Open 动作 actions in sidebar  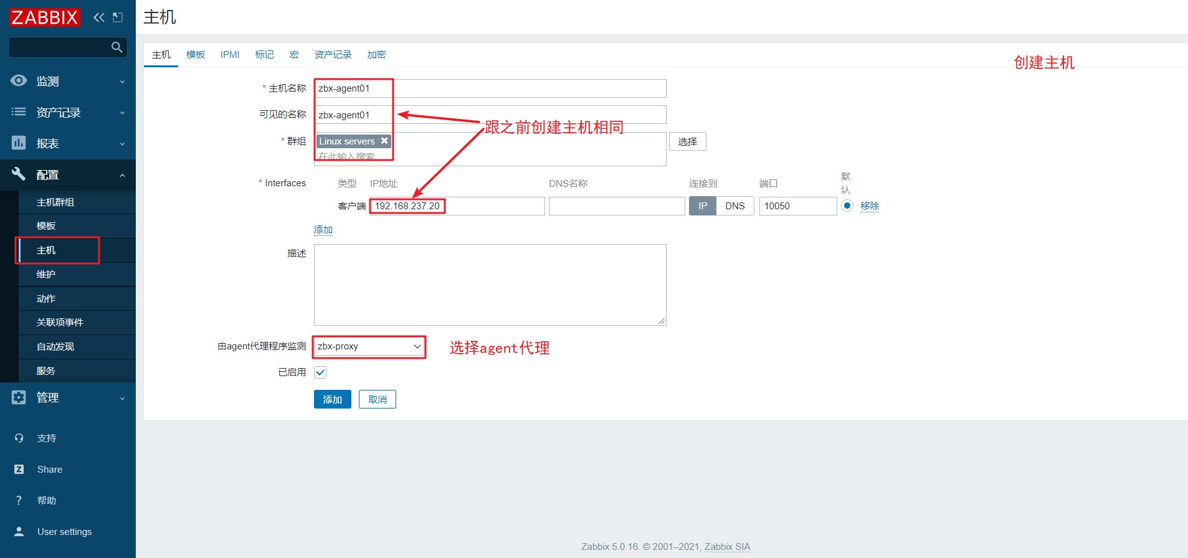(77, 299)
